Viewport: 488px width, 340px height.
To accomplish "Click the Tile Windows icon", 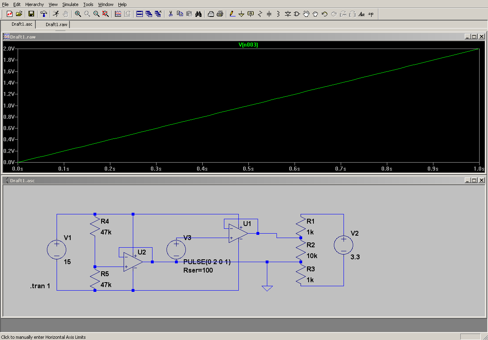I will click(x=140, y=14).
